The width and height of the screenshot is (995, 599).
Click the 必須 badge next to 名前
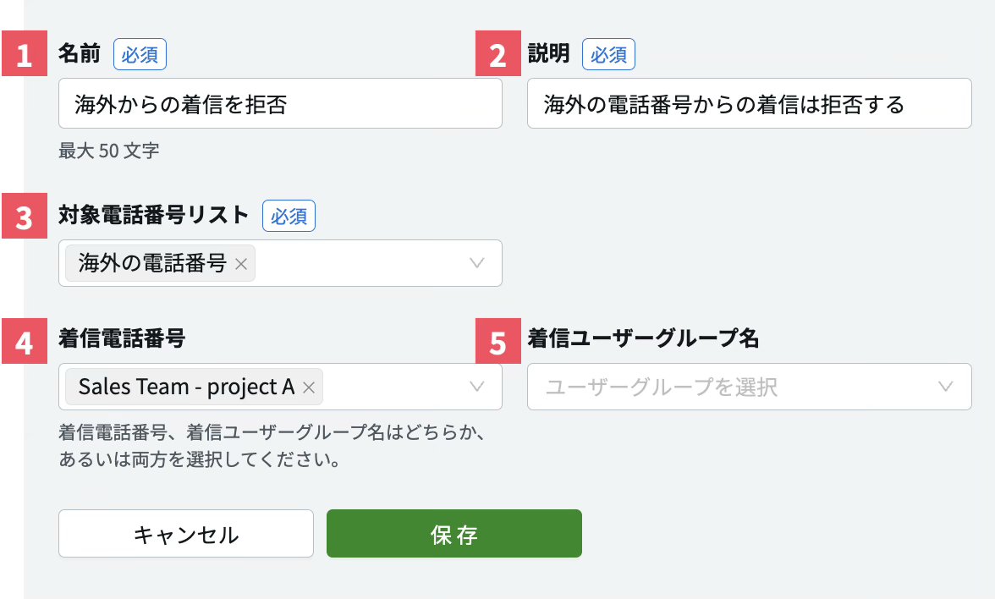[x=140, y=54]
